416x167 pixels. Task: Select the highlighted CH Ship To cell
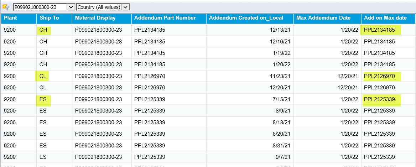(43, 30)
